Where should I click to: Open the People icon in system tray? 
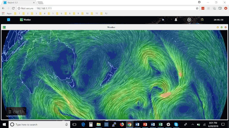(186, 124)
